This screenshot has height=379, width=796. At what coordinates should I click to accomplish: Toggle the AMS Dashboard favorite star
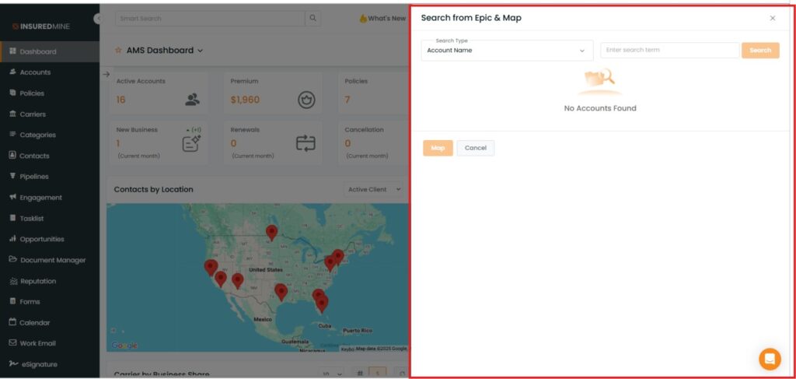coord(118,51)
